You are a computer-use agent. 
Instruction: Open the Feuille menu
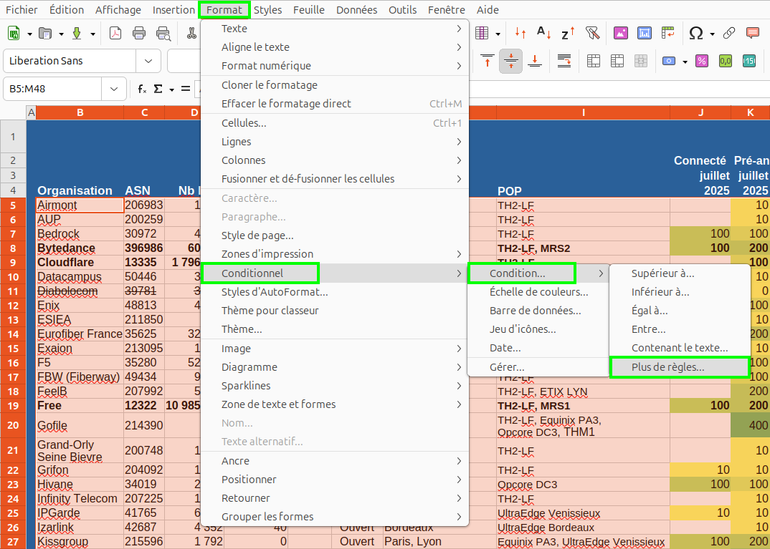tap(309, 10)
